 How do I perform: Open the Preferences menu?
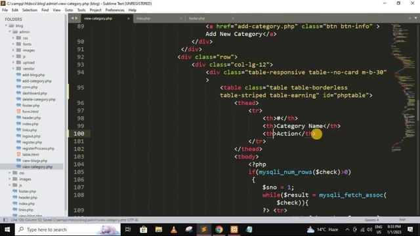click(x=115, y=10)
